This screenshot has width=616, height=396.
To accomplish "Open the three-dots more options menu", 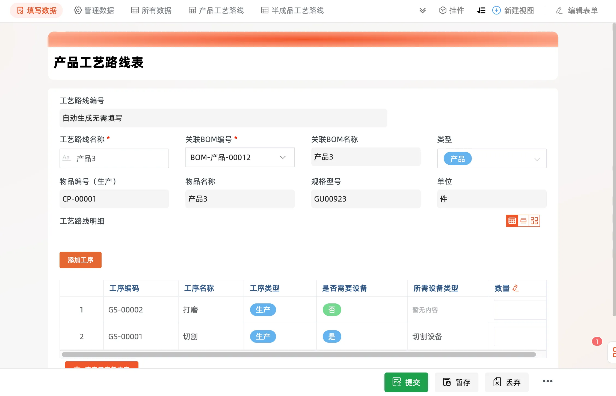I will tap(547, 381).
